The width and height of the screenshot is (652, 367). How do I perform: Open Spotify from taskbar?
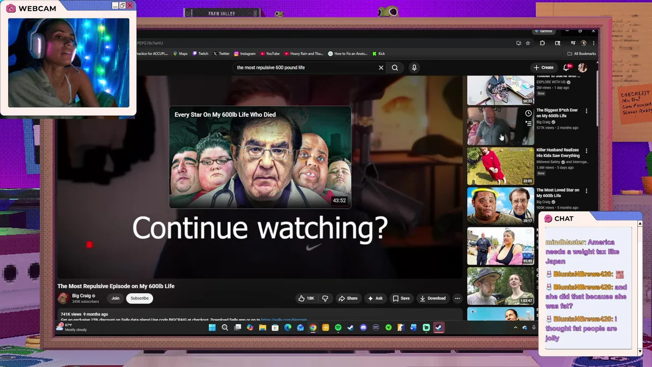pos(338,328)
